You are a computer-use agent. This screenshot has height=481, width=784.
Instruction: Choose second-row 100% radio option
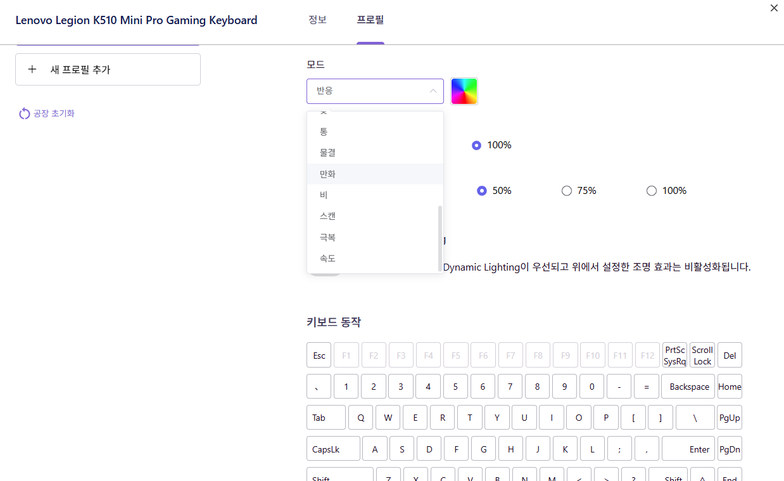(x=652, y=191)
